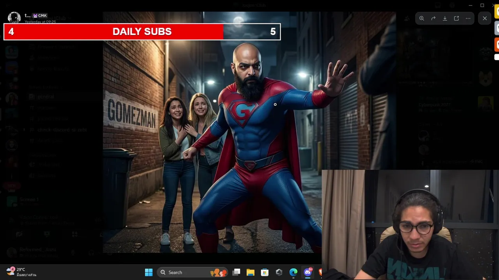The width and height of the screenshot is (499, 280).
Task: Open Microsoft Store from the taskbar
Action: [x=265, y=272]
